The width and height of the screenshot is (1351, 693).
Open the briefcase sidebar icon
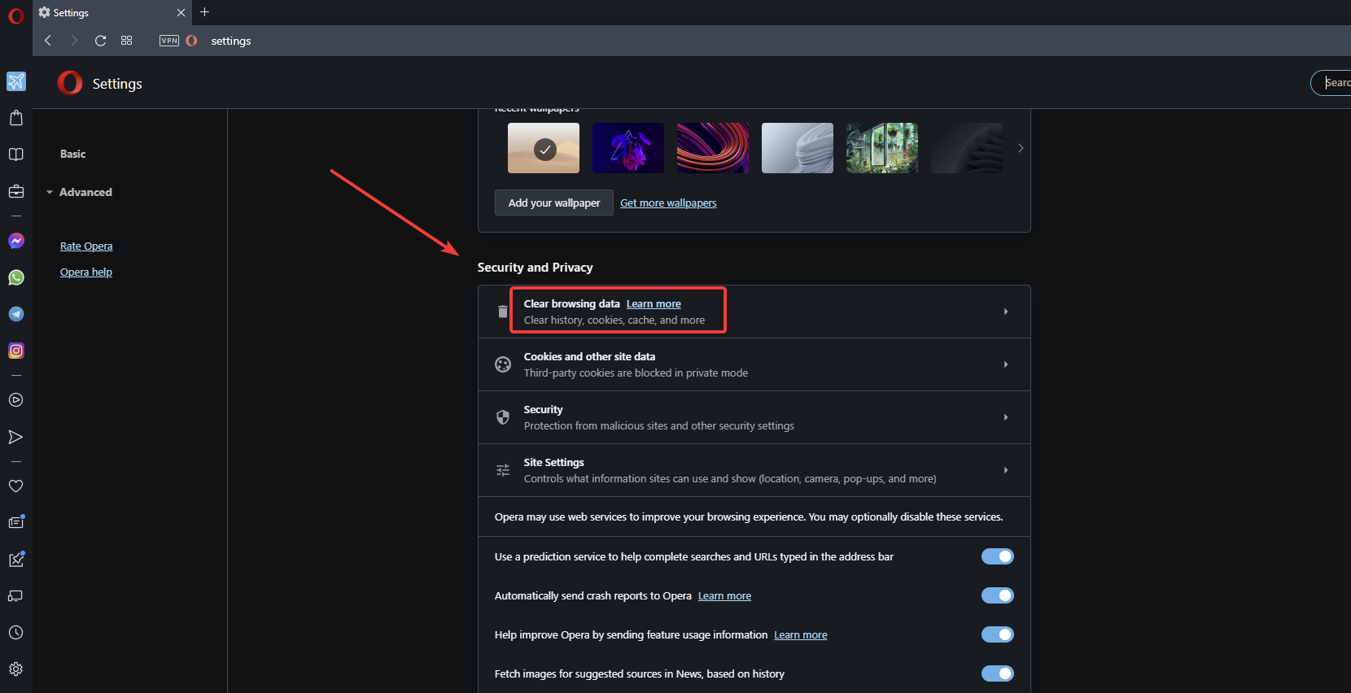(x=16, y=191)
